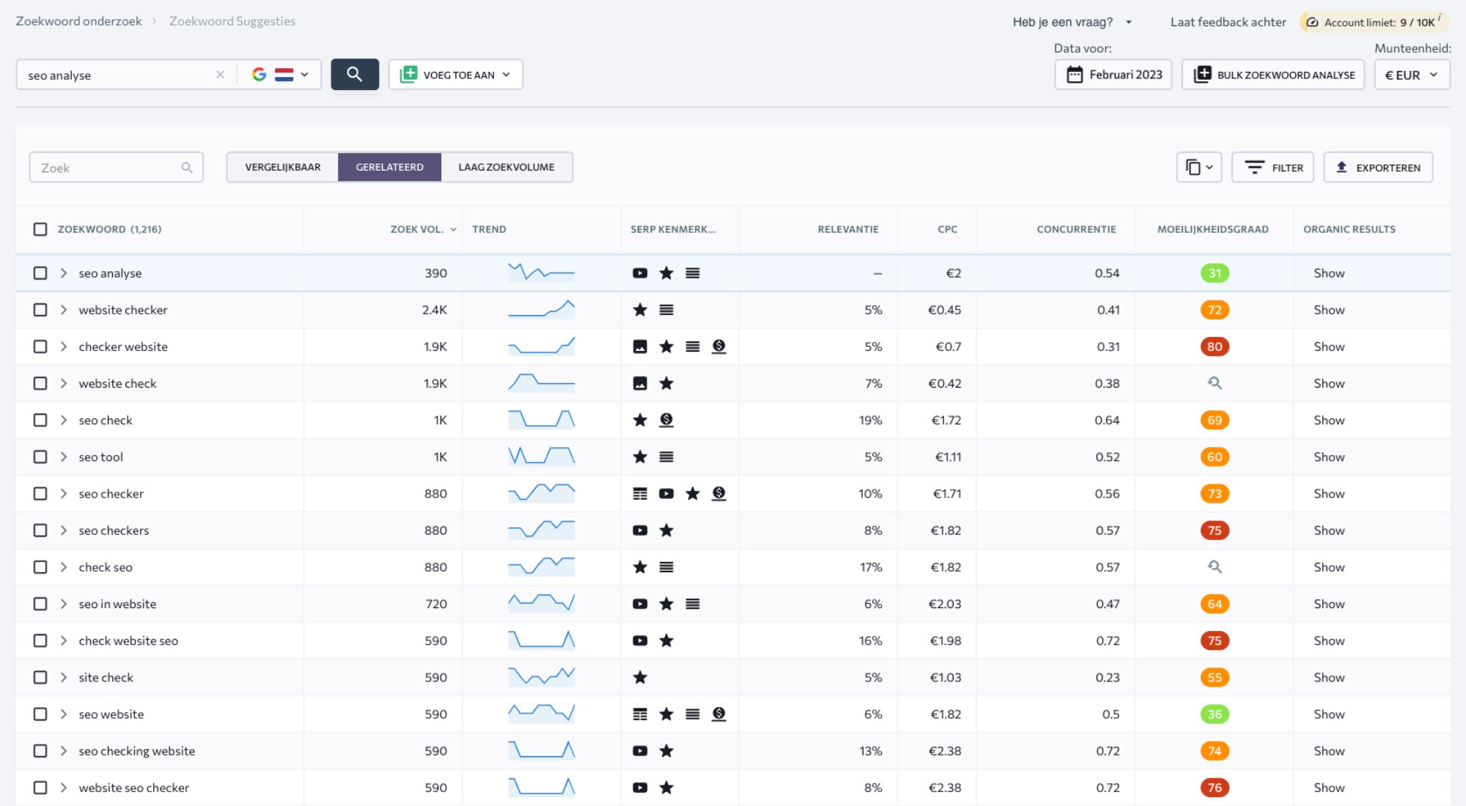Image resolution: width=1466 pixels, height=806 pixels.
Task: Open the EUR currency dropdown
Action: pyautogui.click(x=1411, y=75)
